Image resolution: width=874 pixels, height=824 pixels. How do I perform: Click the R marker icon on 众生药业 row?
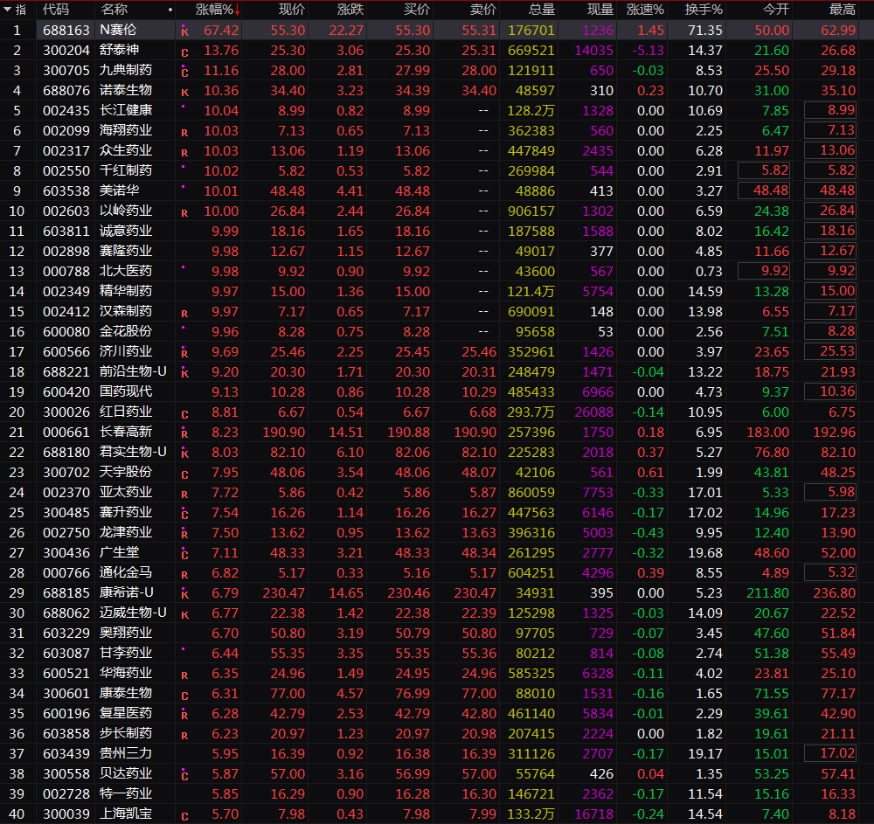(x=184, y=153)
